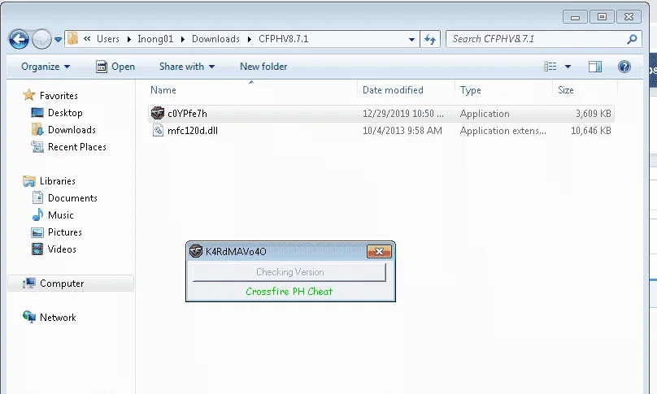The width and height of the screenshot is (657, 394).
Task: Toggle the preview pane icon
Action: pos(595,67)
